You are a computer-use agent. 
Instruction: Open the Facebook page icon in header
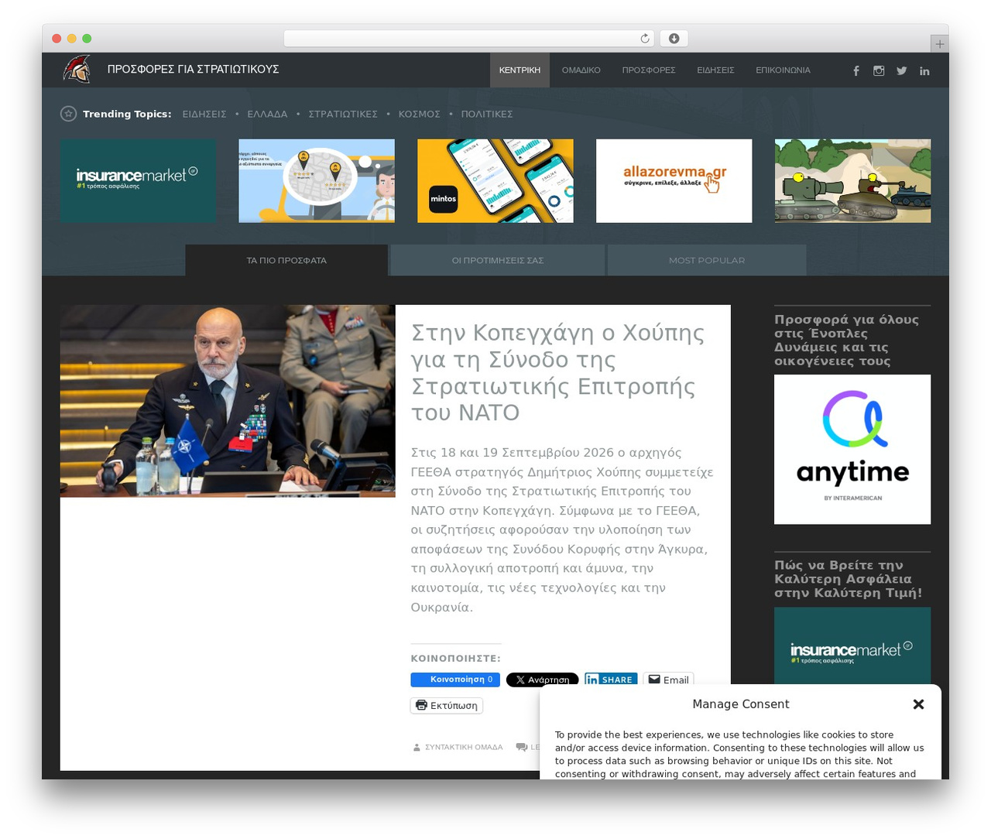click(856, 70)
